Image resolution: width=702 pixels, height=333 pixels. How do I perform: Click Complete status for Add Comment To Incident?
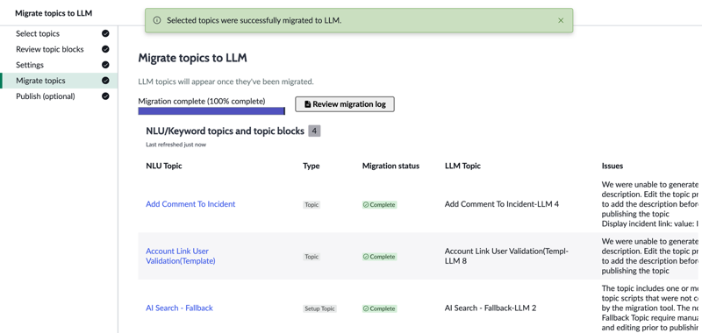380,205
